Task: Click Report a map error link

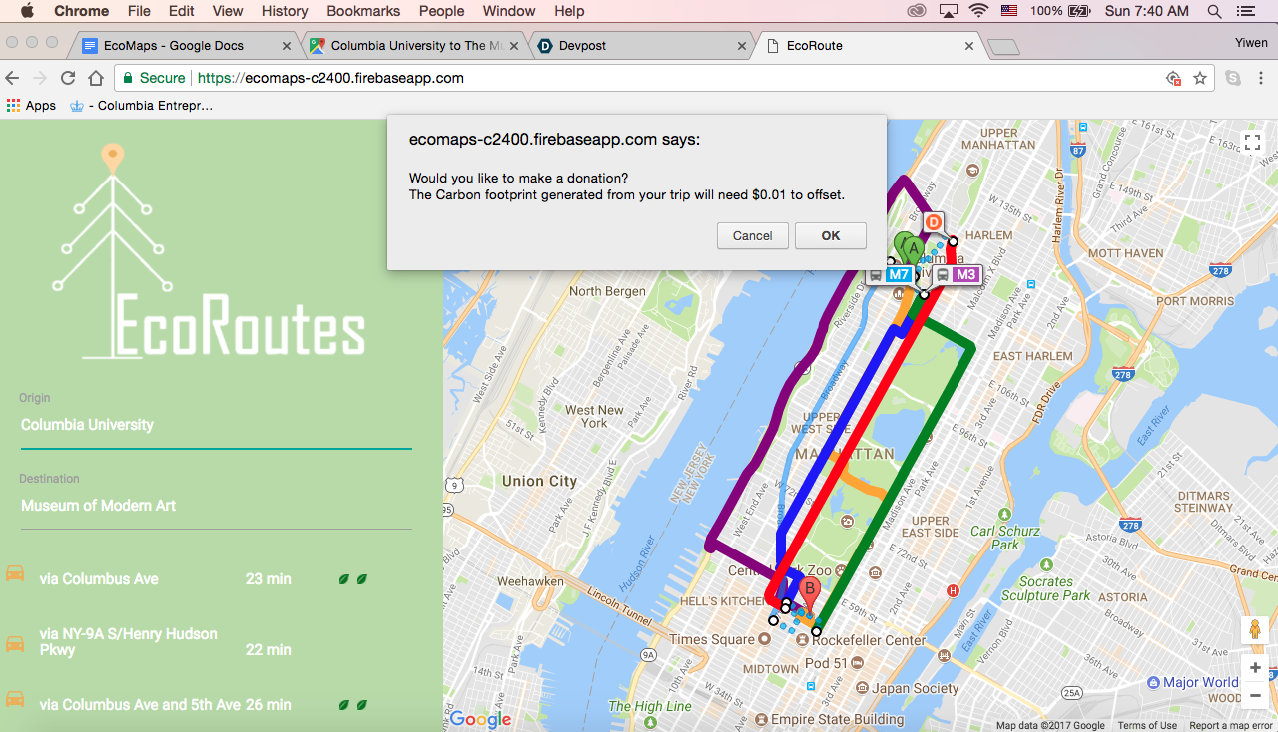Action: (1231, 725)
